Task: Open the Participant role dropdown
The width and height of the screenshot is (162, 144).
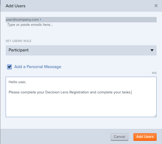Action: [81, 50]
